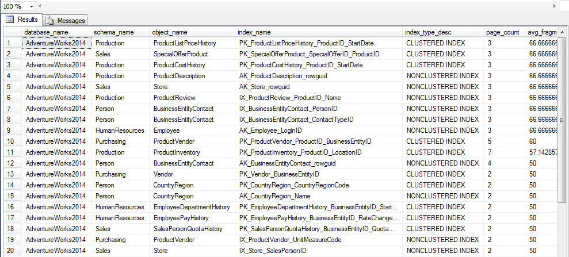The width and height of the screenshot is (569, 257).
Task: Click PK_ProductCostHistory_ProductID_StartDate cell
Action: coord(319,65)
